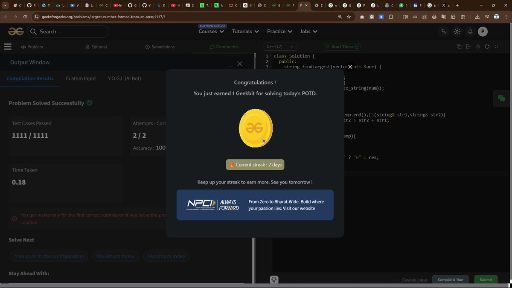512x288 pixels.
Task: Click the camera screenshot extension icon
Action: coord(362,17)
